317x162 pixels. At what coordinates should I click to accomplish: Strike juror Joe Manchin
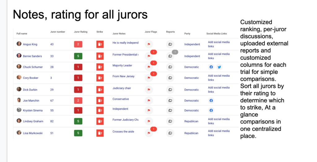coord(100,100)
